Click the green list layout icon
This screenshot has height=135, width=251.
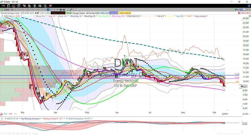coord(45,6)
